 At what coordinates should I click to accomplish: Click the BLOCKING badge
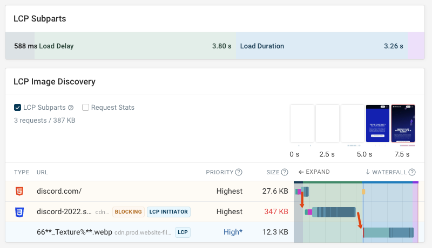129,212
